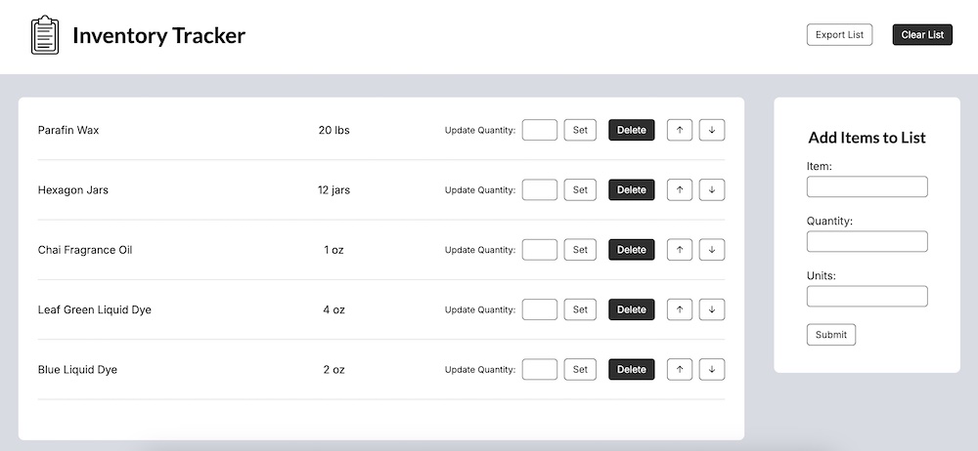Screen dimensions: 978x451
Task: Clear the entire inventory list
Action: 922,35
